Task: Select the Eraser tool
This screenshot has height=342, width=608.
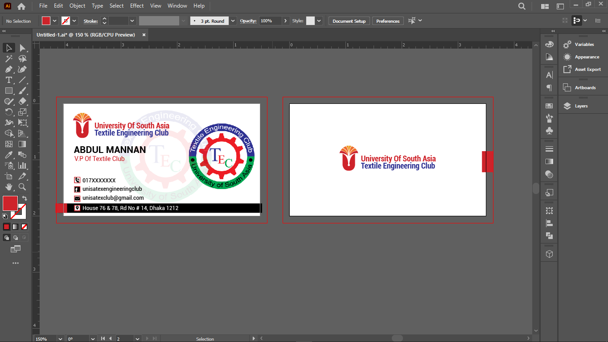Action: click(22, 101)
